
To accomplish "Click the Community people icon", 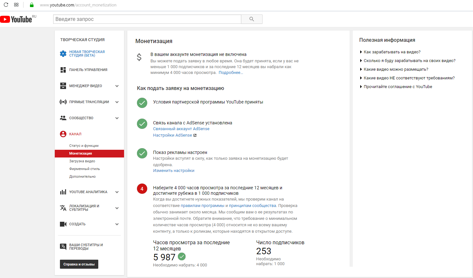I will (63, 118).
